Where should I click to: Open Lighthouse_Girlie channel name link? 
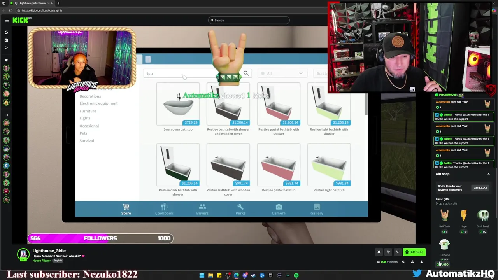(49, 251)
